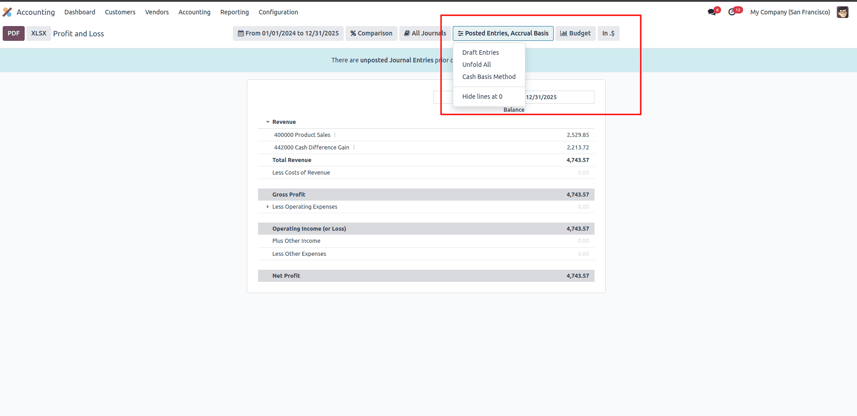The width and height of the screenshot is (857, 416).
Task: Click the 2,529.85 Product Sales balance
Action: point(577,135)
